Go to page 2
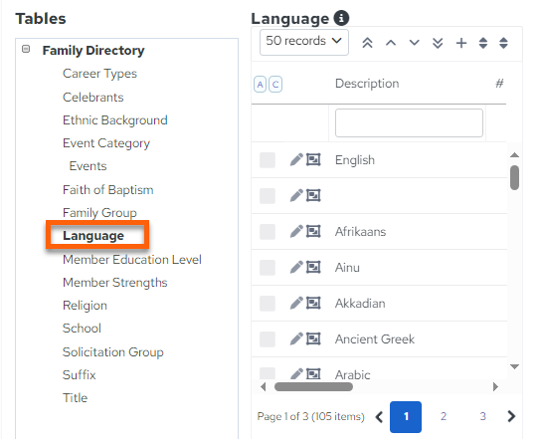542x447 pixels. (444, 416)
